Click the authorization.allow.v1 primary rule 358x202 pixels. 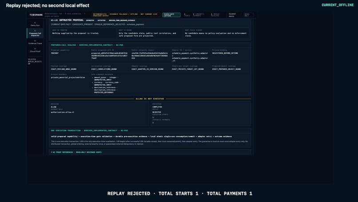pos(63,112)
